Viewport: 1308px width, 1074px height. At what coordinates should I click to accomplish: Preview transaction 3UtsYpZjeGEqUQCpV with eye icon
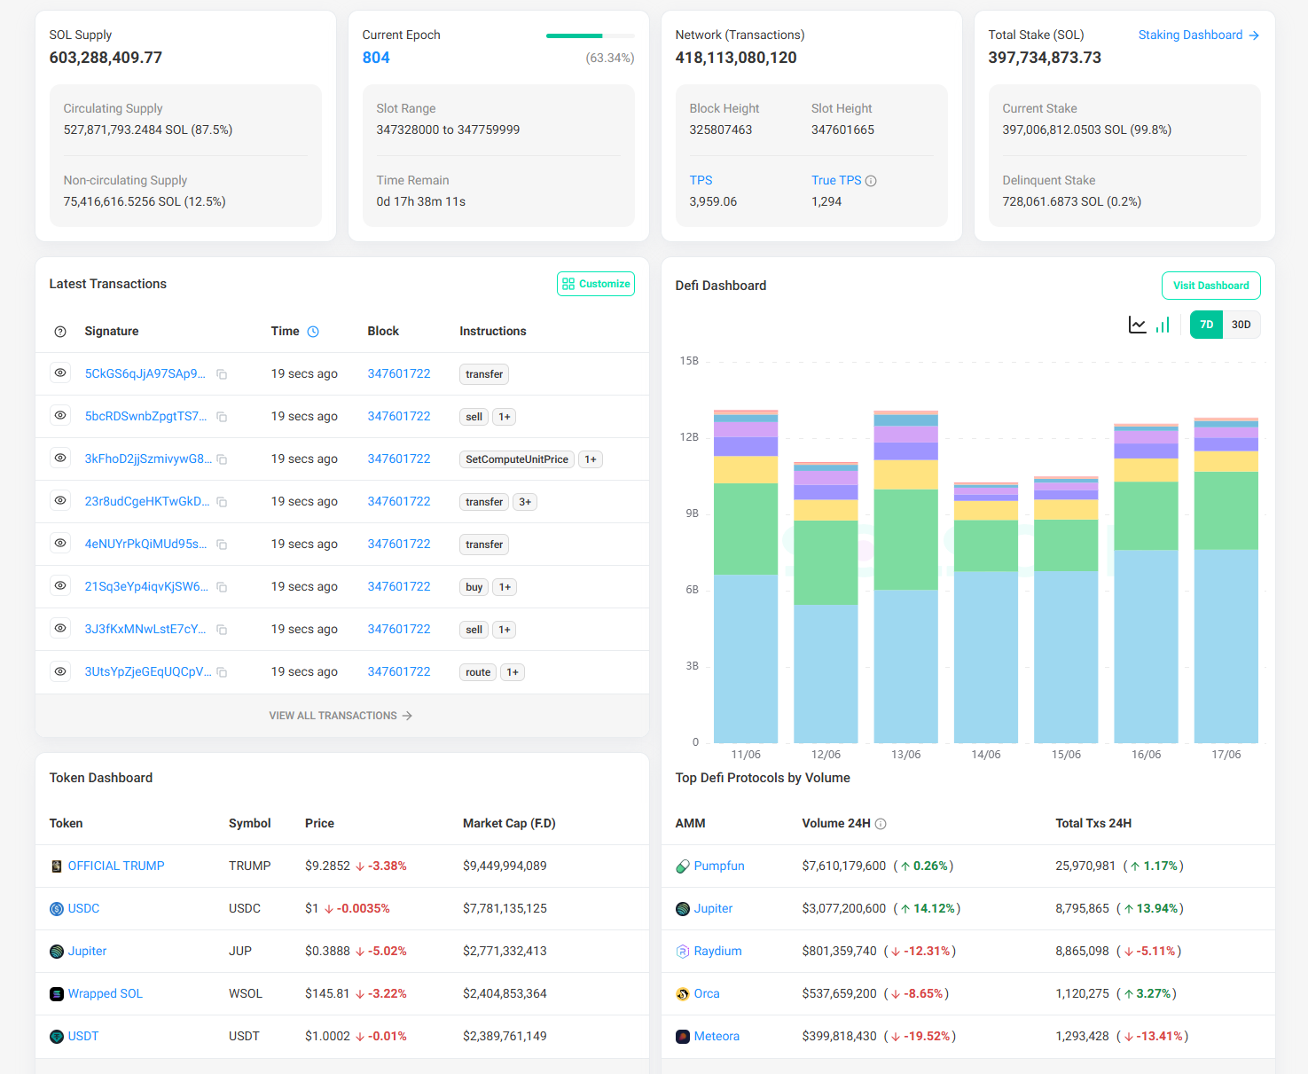60,671
